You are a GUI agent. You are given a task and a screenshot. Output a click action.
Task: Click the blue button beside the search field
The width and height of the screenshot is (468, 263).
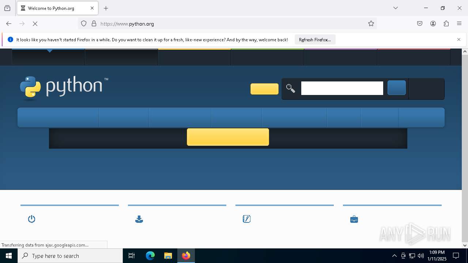(397, 88)
